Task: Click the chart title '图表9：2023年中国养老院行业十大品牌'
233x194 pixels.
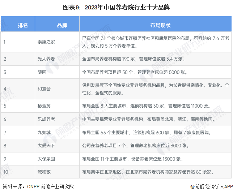Action: click(x=116, y=8)
